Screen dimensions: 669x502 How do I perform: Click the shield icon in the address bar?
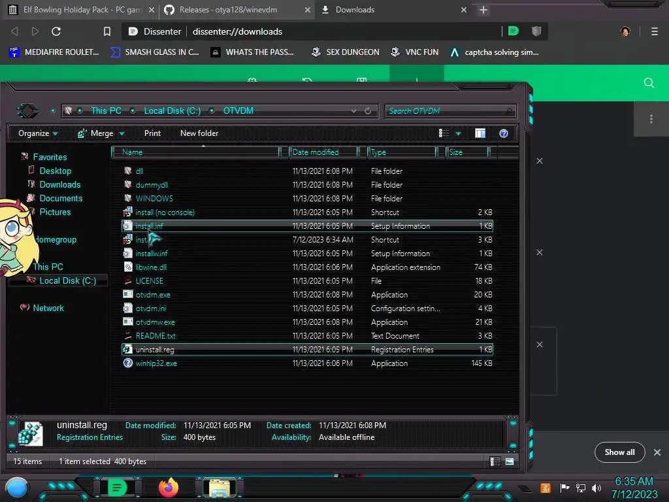click(536, 31)
